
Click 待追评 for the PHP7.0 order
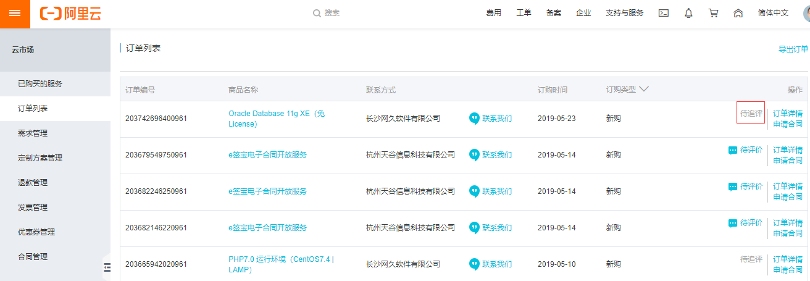(751, 259)
